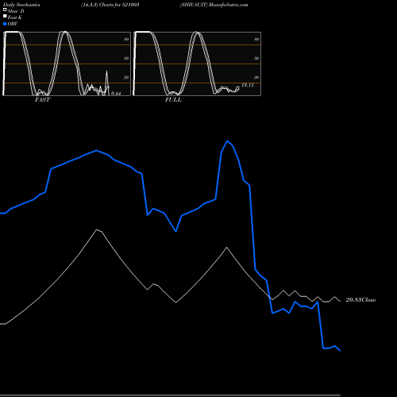
Task: Click the Slow D legend swatch
Action: click(x=5, y=10)
